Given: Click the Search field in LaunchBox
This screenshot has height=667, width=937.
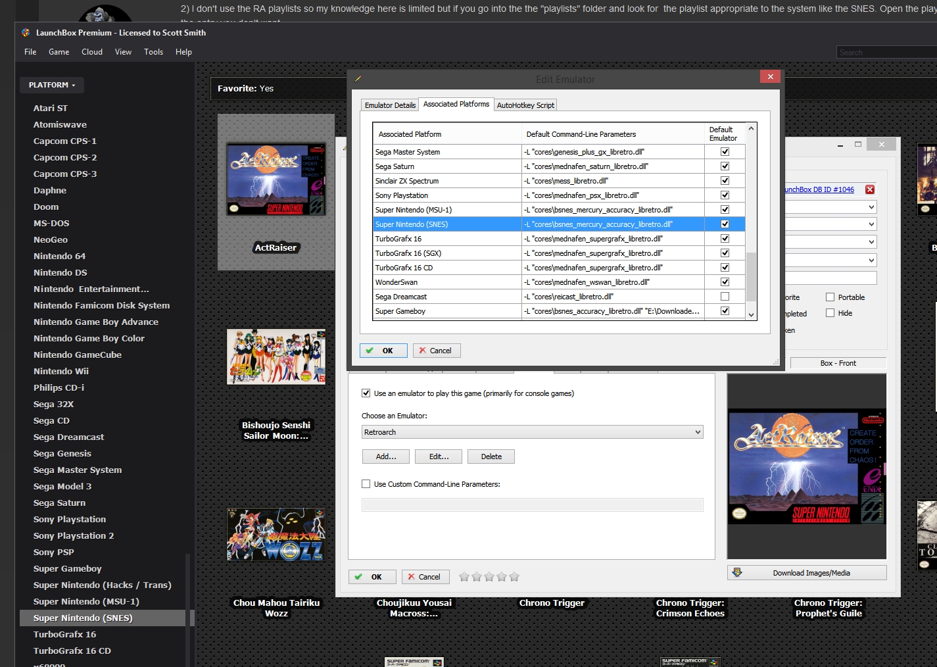Looking at the screenshot, I should pos(886,52).
